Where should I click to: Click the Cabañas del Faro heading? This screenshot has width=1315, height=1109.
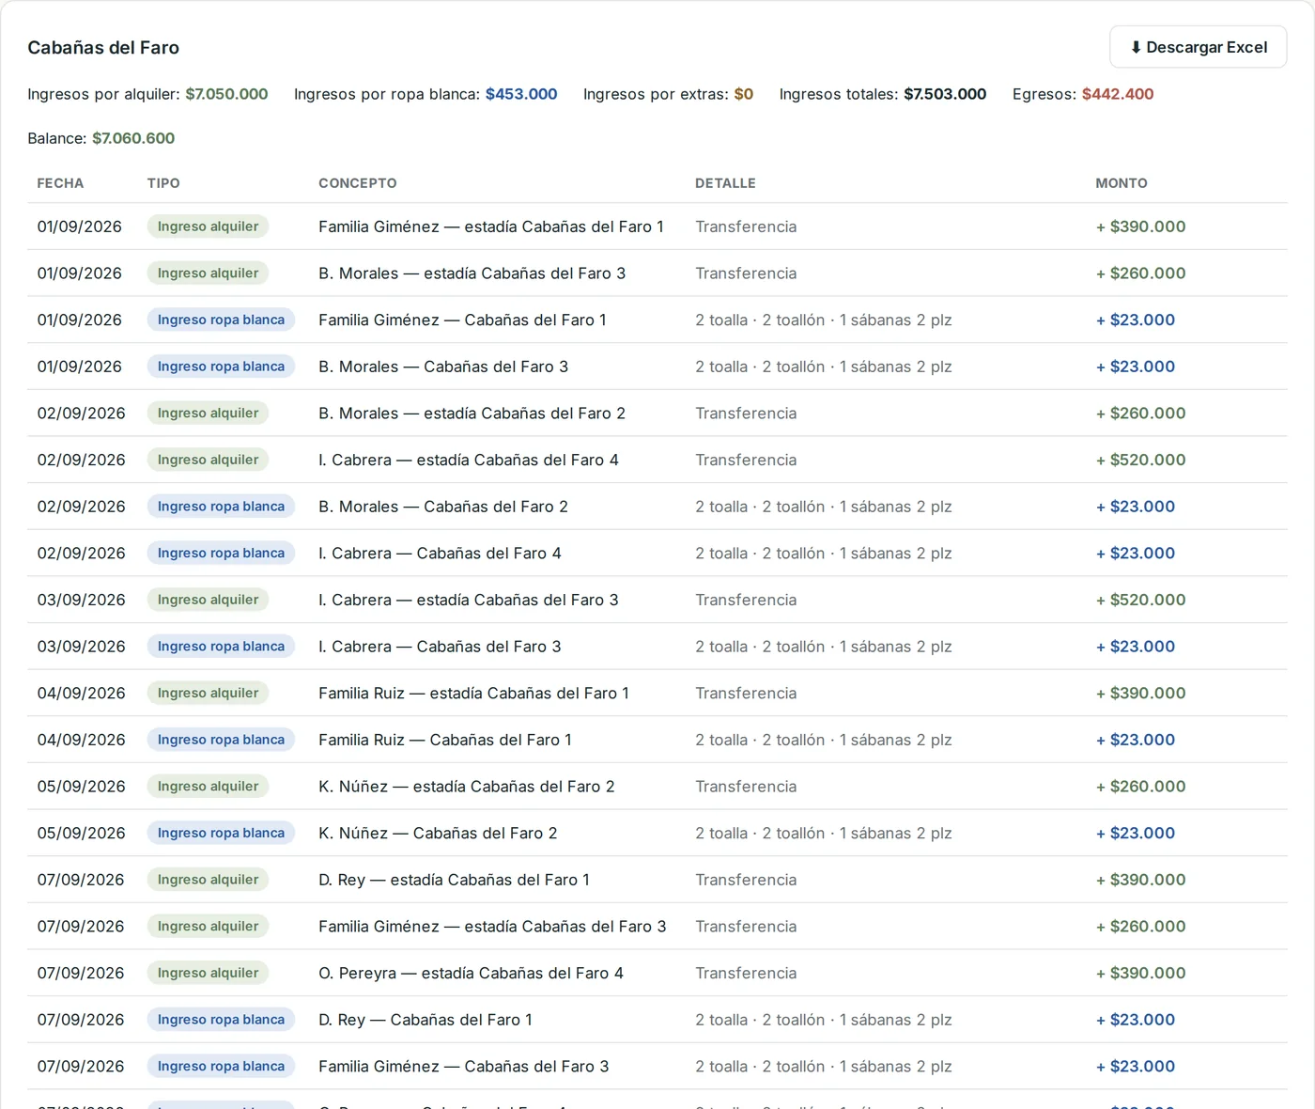[x=103, y=48]
